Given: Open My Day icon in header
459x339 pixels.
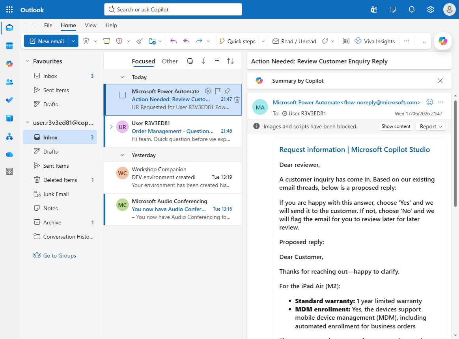Looking at the screenshot, I should [x=393, y=9].
